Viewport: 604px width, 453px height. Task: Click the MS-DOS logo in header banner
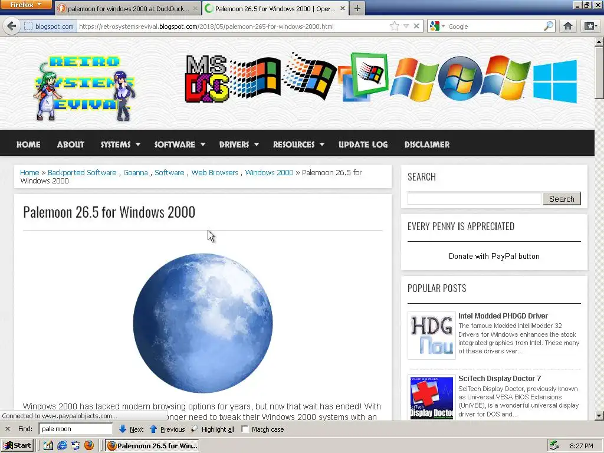coord(206,79)
